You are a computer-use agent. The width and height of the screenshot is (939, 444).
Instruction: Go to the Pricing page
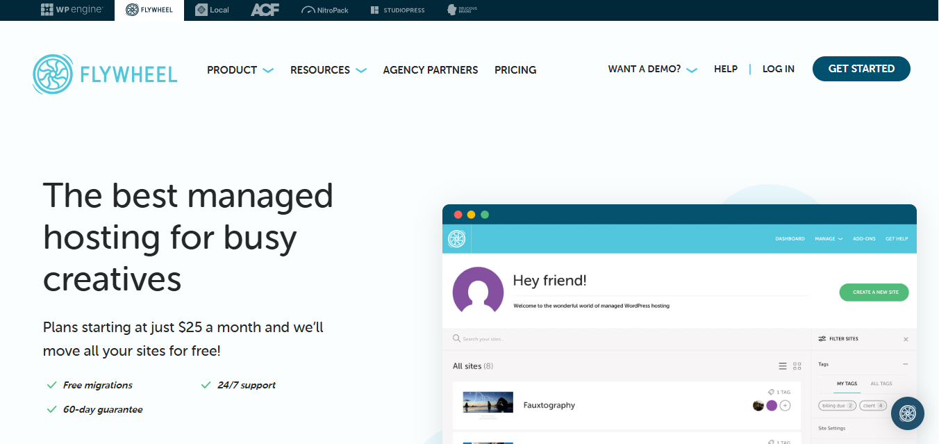coord(515,69)
